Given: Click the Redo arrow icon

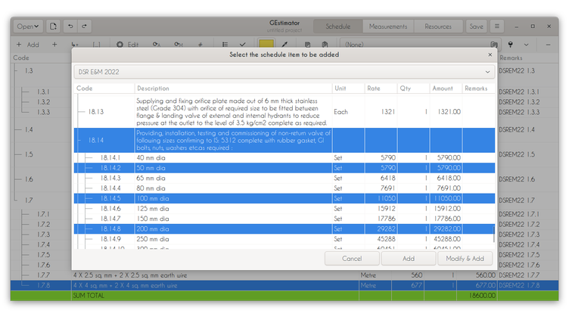Looking at the screenshot, I should click(85, 26).
